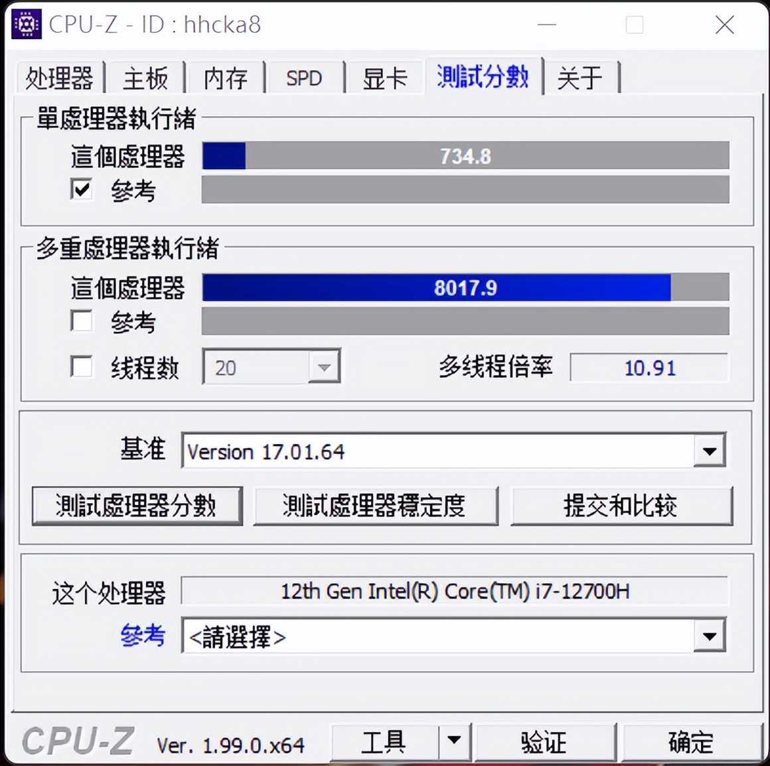The height and width of the screenshot is (766, 770).
Task: Expand the 工具 dropdown arrow
Action: click(x=455, y=741)
